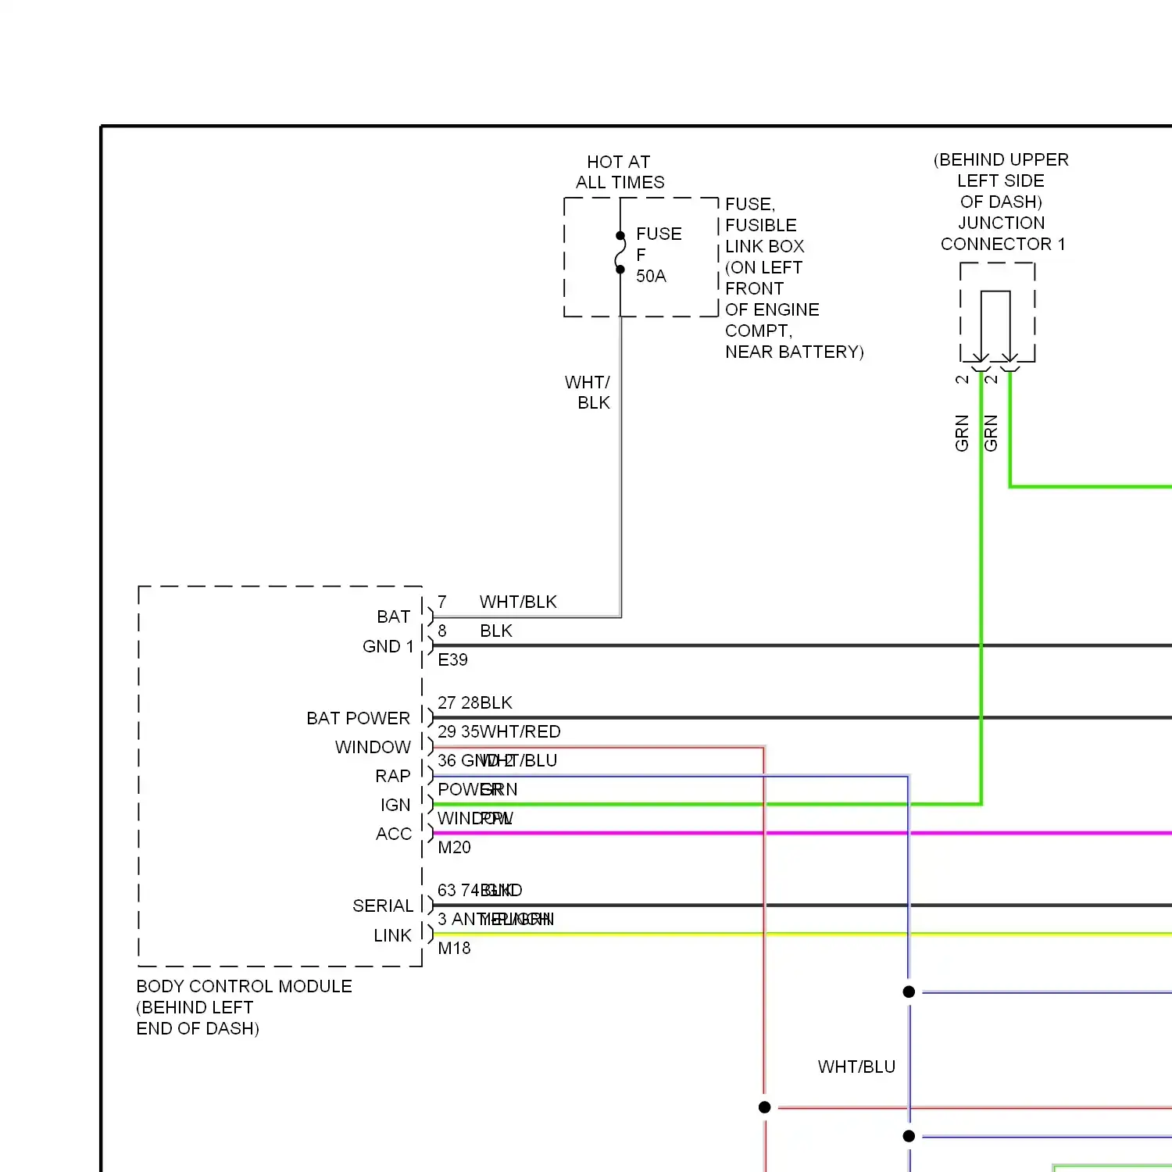The image size is (1172, 1172).
Task: Click the SERIAL terminal label
Action: click(383, 906)
